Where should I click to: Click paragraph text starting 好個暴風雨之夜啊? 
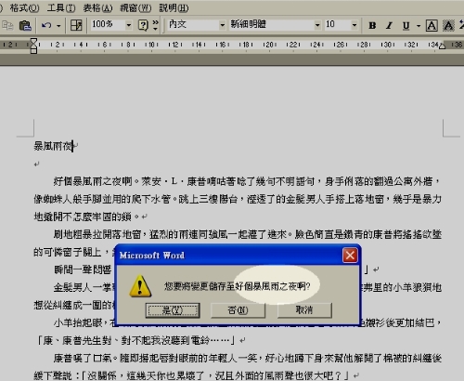[238, 199]
